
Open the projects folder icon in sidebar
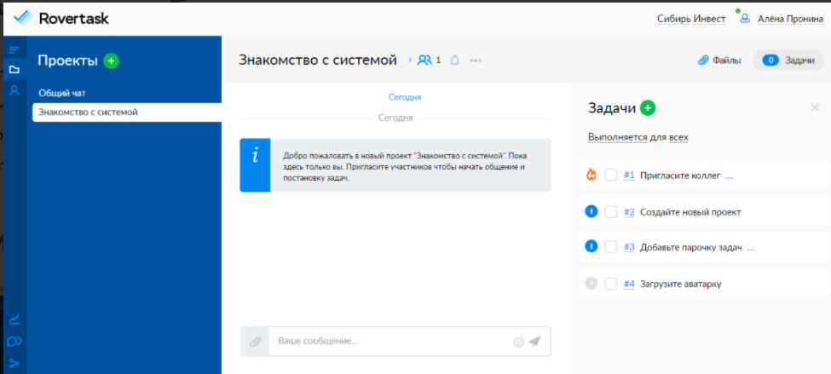[14, 69]
